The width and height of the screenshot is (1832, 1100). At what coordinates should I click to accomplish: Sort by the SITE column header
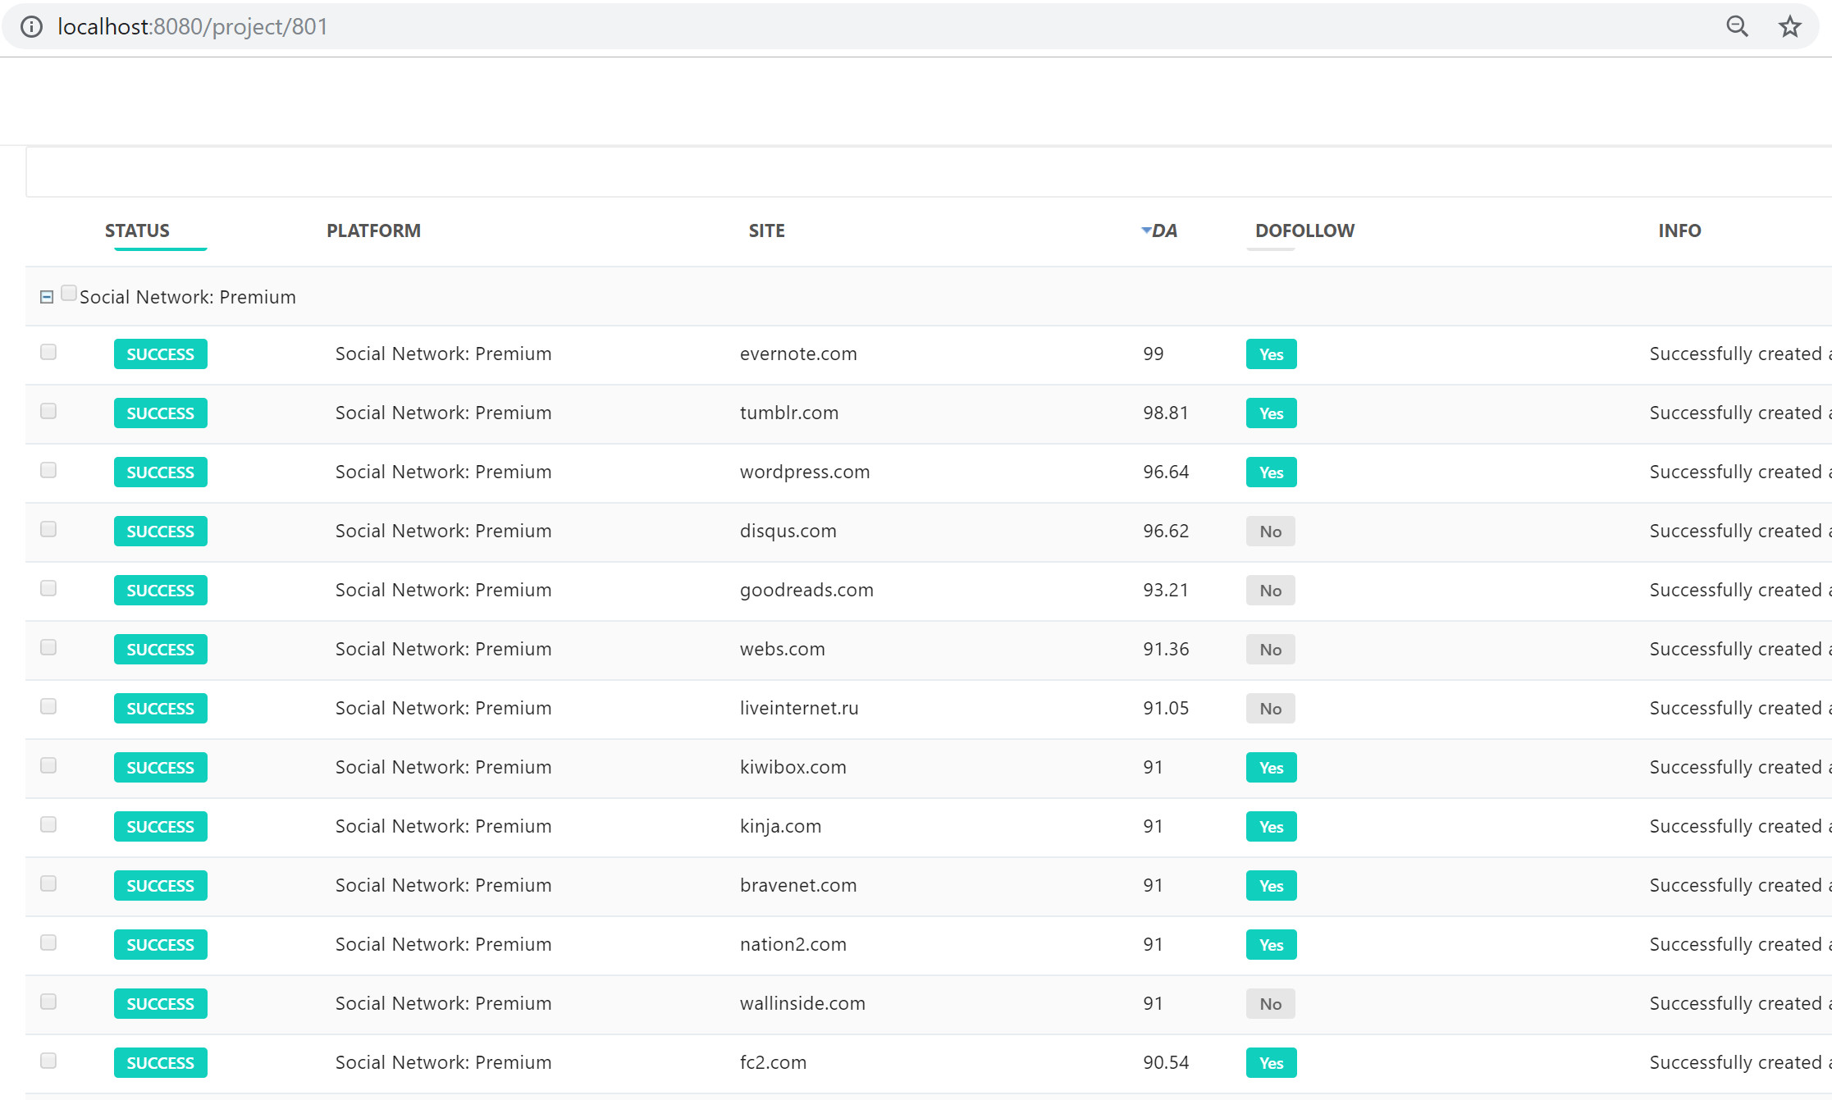(766, 230)
